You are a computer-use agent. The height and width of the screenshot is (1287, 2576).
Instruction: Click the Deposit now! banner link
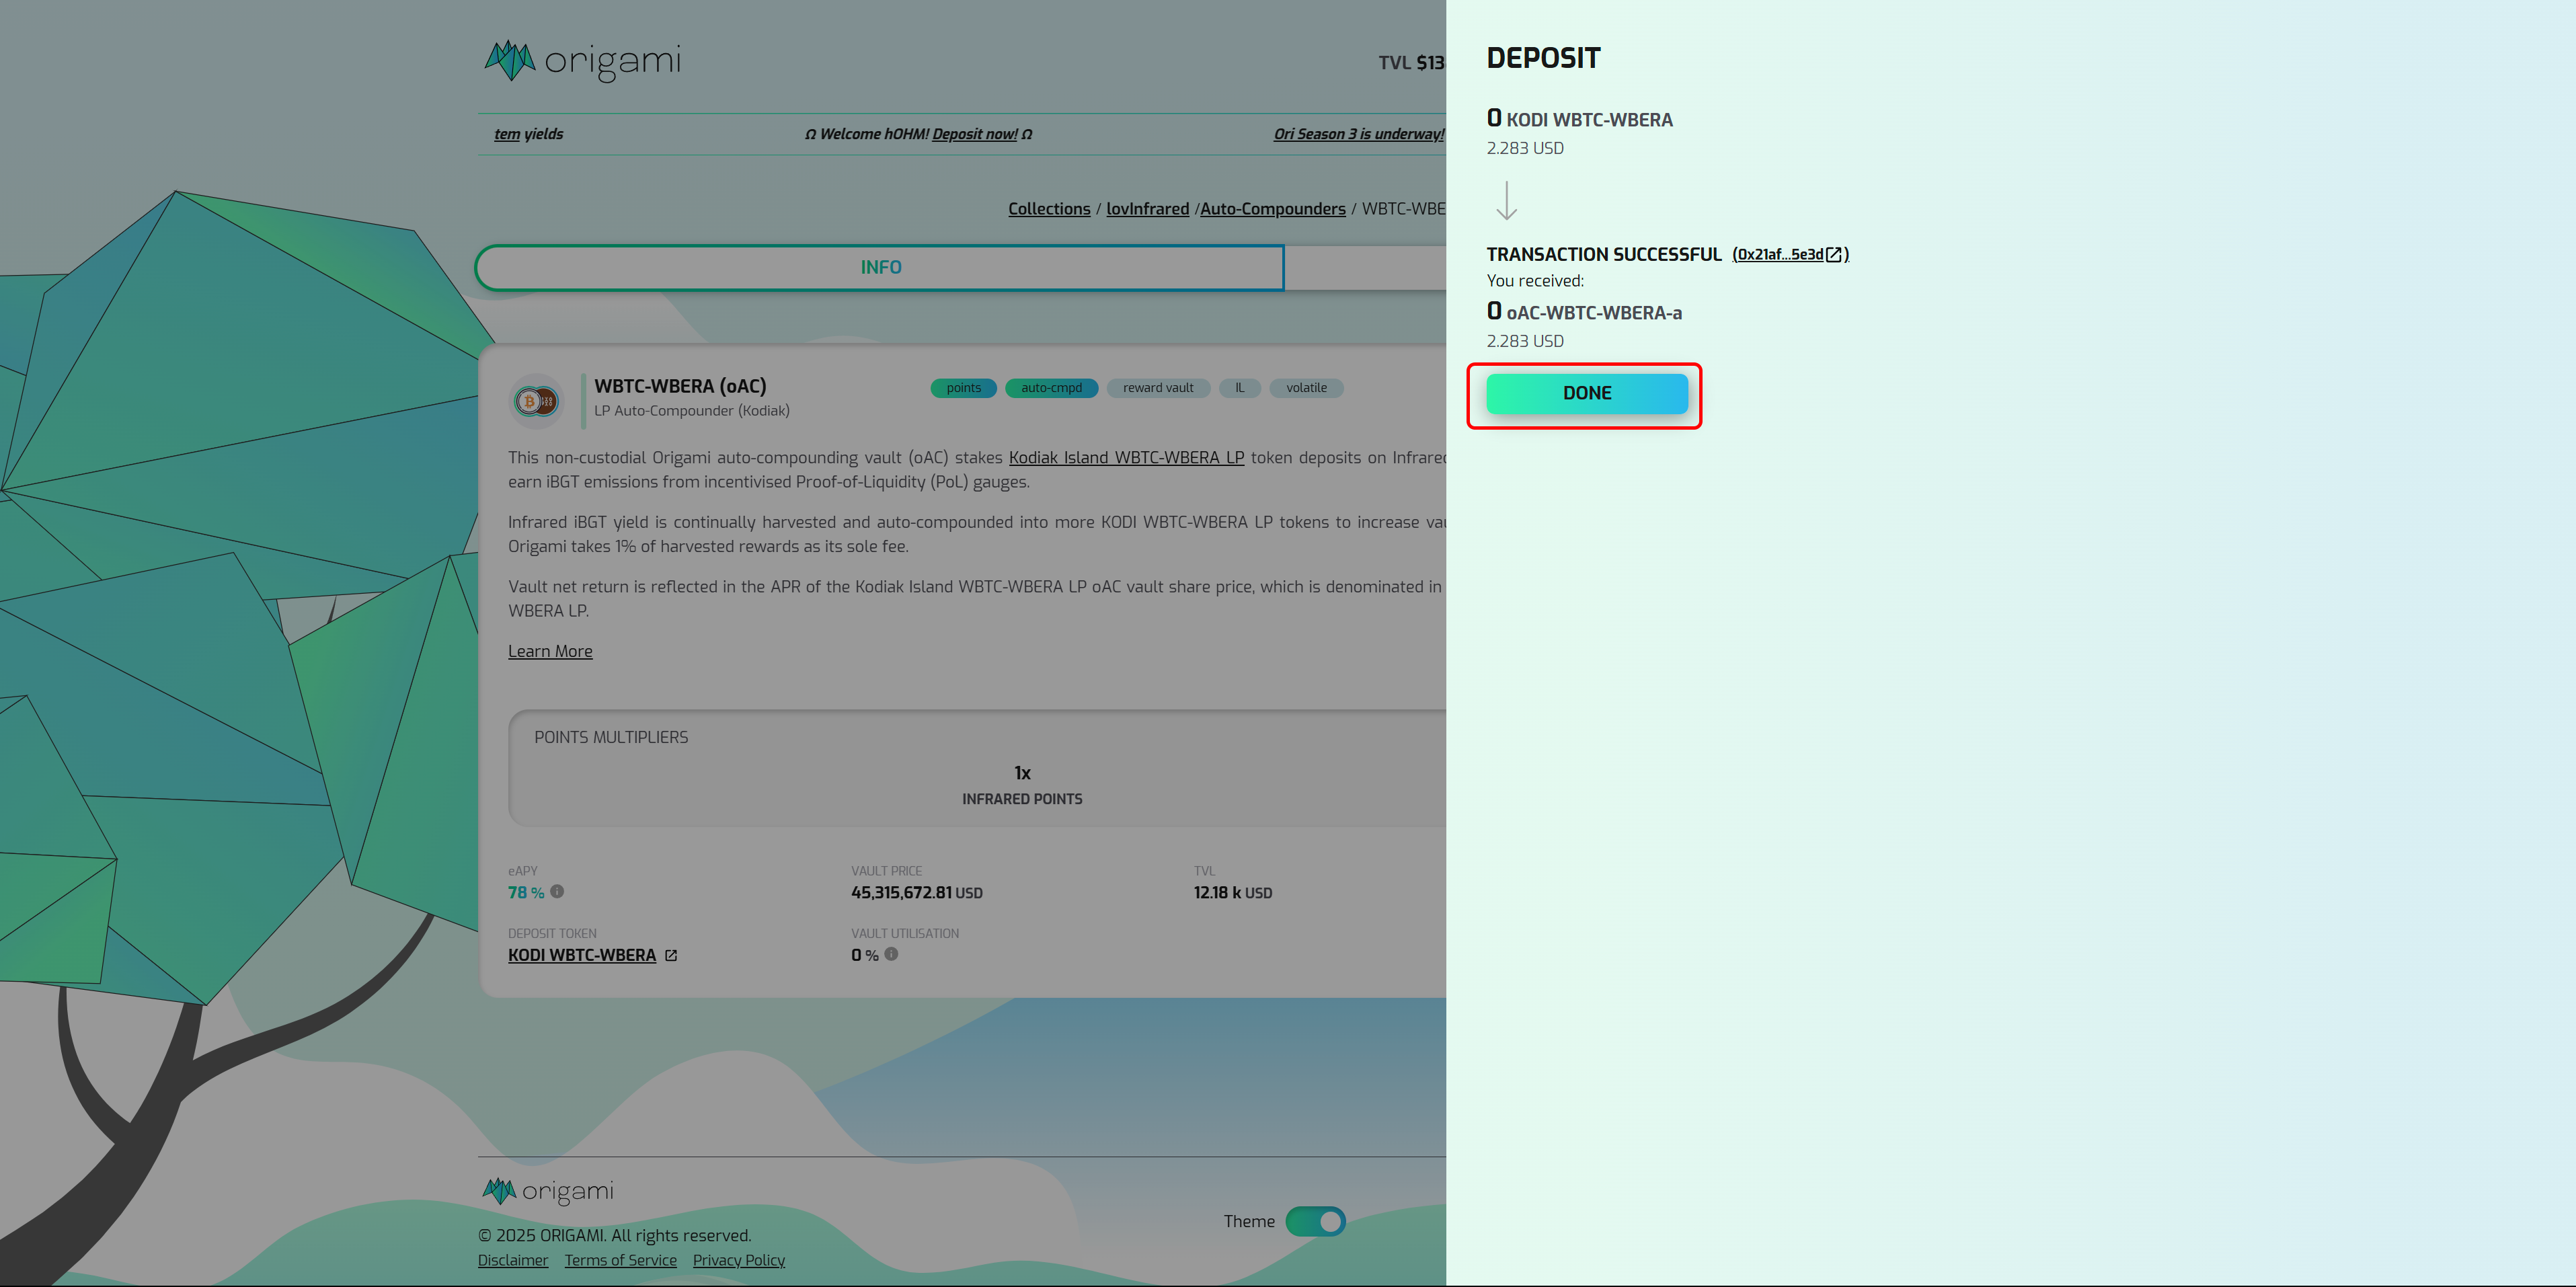tap(974, 134)
